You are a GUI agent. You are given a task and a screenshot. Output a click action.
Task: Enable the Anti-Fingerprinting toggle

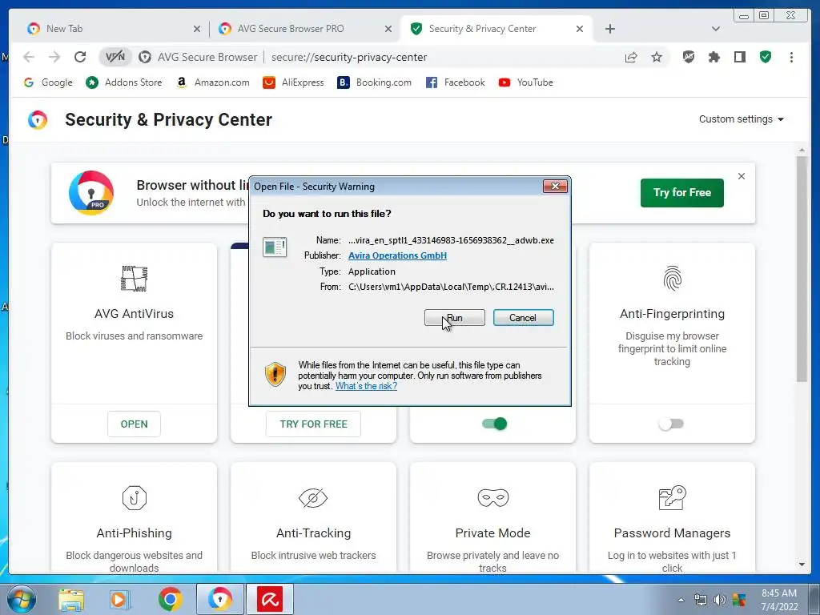(x=672, y=424)
